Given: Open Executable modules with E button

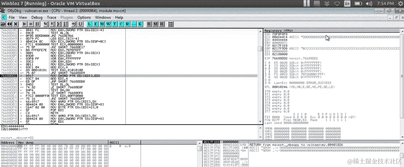Looking at the screenshot, I should click(96, 24).
